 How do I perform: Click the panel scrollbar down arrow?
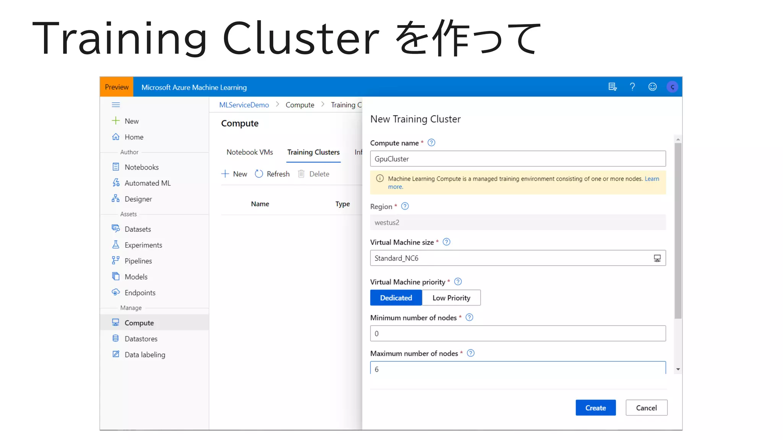pyautogui.click(x=678, y=369)
